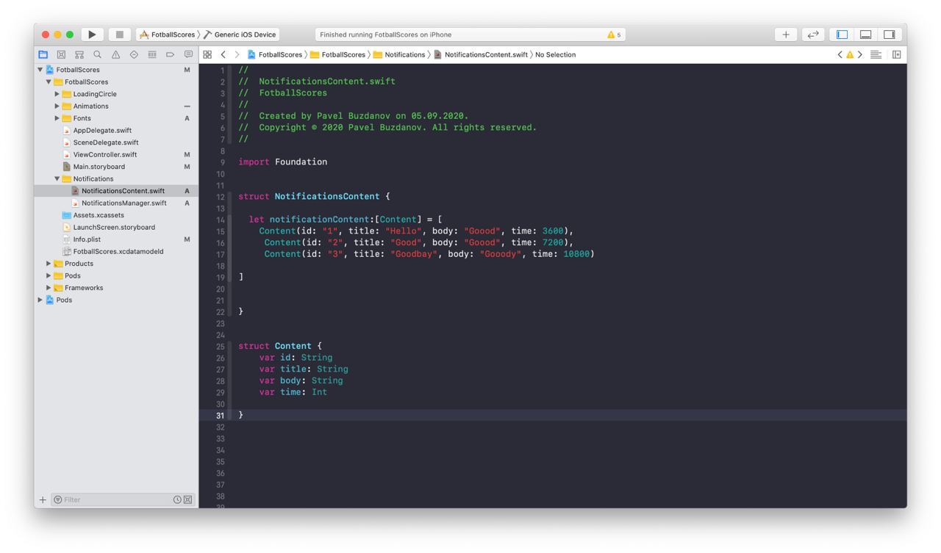Toggle source-control status filter icon
This screenshot has width=941, height=553.
point(187,499)
